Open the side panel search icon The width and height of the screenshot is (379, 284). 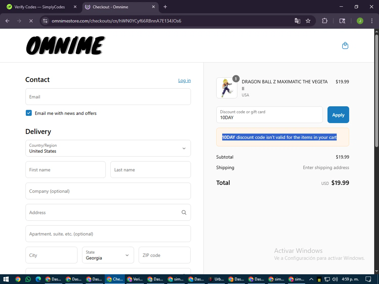click(342, 21)
